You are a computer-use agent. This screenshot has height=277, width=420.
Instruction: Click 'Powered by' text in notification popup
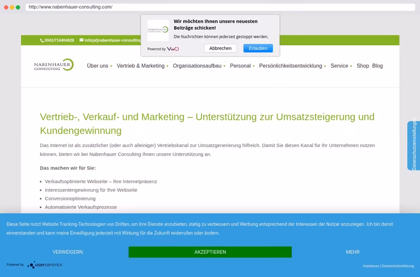[x=156, y=49]
